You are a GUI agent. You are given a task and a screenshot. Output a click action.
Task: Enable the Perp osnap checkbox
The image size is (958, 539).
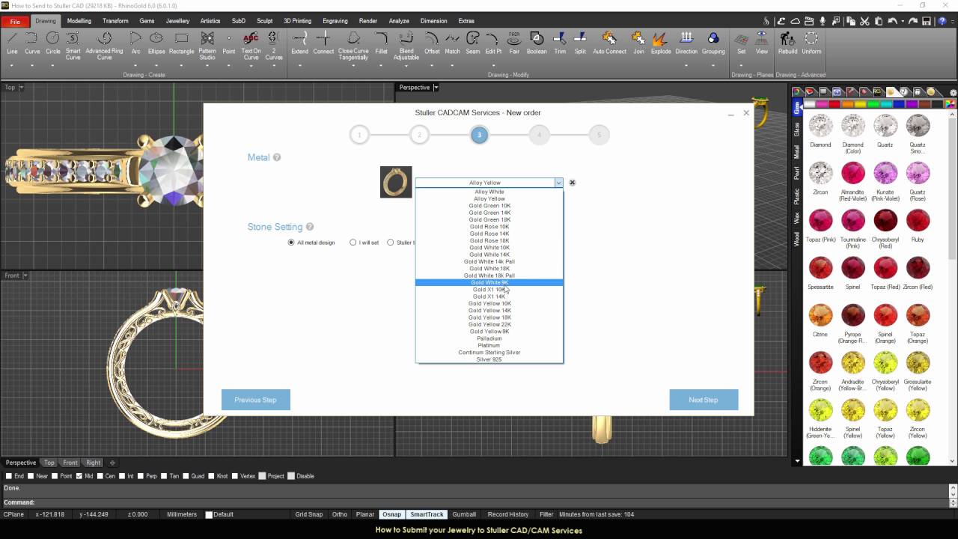pyautogui.click(x=141, y=476)
